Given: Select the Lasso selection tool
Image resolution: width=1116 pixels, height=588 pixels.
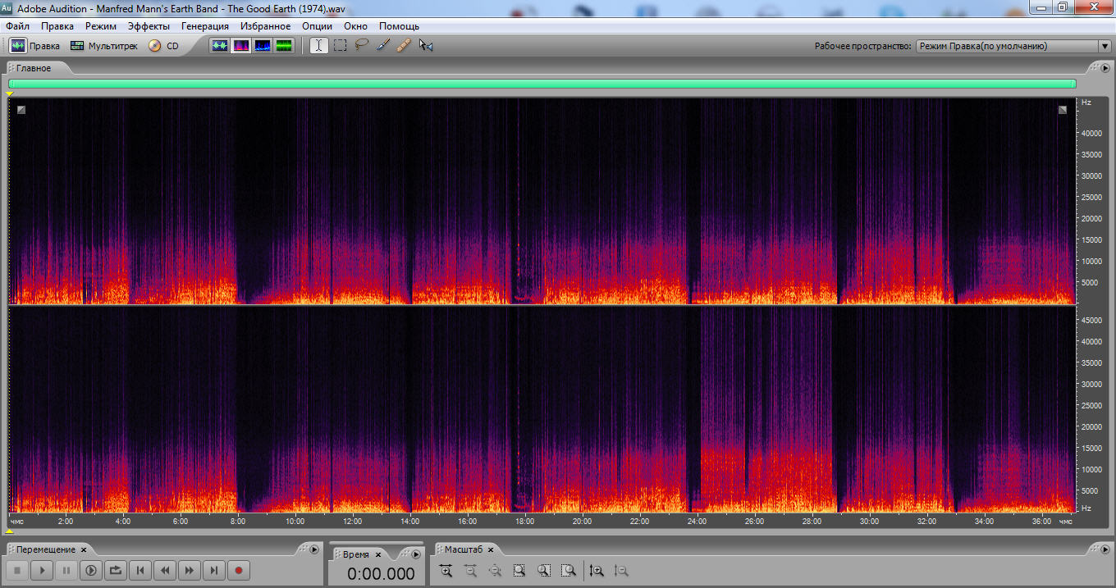Looking at the screenshot, I should 362,46.
